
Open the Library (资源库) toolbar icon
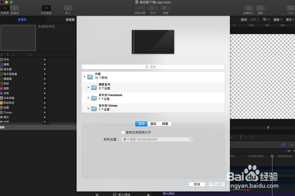[5, 8]
